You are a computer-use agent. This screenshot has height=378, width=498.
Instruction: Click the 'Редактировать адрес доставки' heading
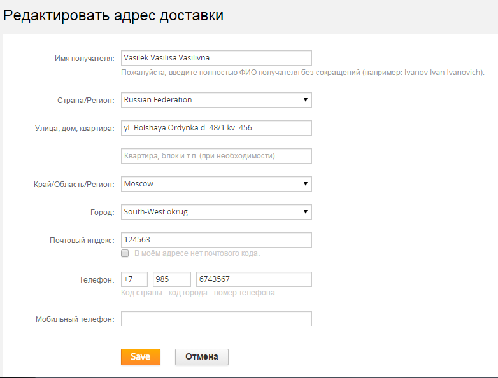[113, 15]
